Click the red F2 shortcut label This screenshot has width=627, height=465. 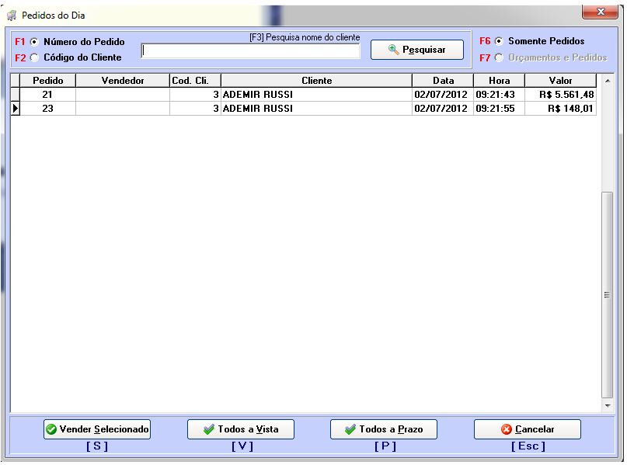click(20, 58)
